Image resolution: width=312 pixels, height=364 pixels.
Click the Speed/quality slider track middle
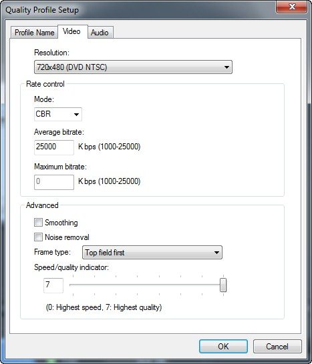[x=146, y=285]
